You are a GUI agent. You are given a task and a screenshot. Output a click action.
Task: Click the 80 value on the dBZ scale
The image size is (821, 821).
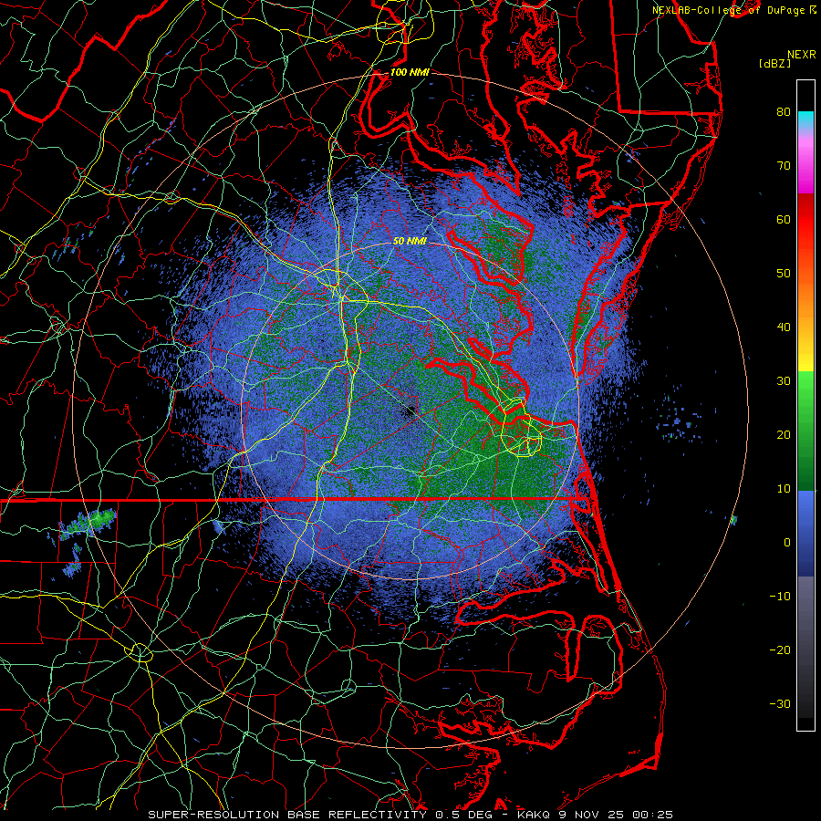pyautogui.click(x=784, y=112)
